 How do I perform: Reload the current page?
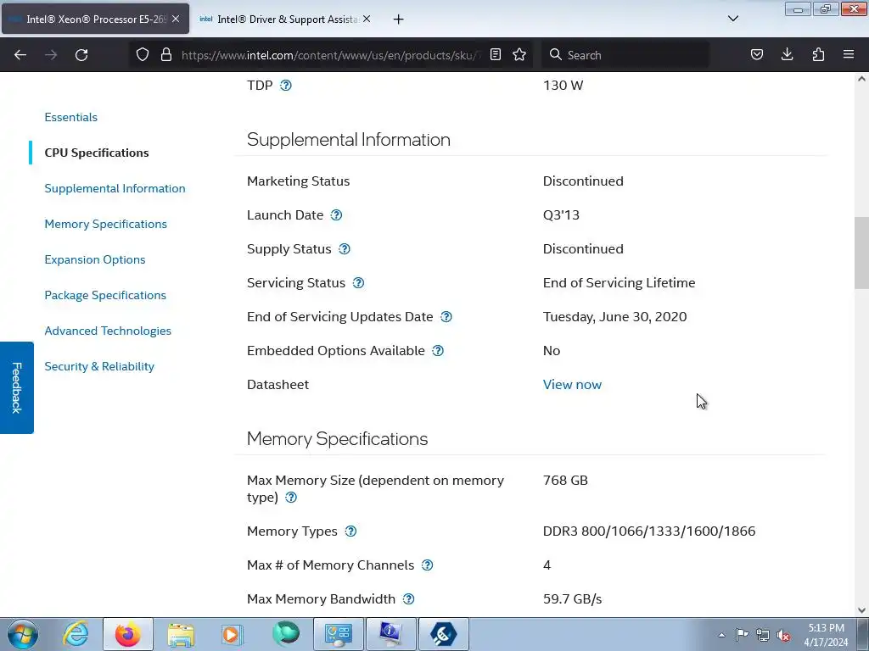[x=81, y=55]
